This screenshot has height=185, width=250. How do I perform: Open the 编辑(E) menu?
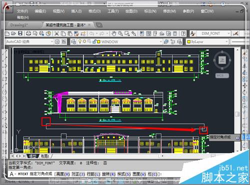click(40, 11)
